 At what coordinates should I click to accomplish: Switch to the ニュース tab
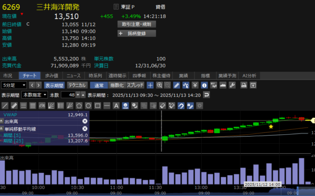click(x=74, y=76)
